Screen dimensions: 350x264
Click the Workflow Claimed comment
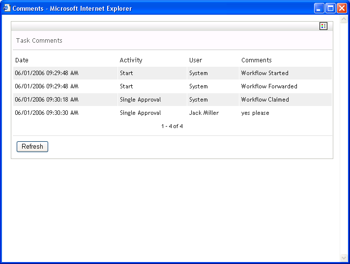(265, 100)
